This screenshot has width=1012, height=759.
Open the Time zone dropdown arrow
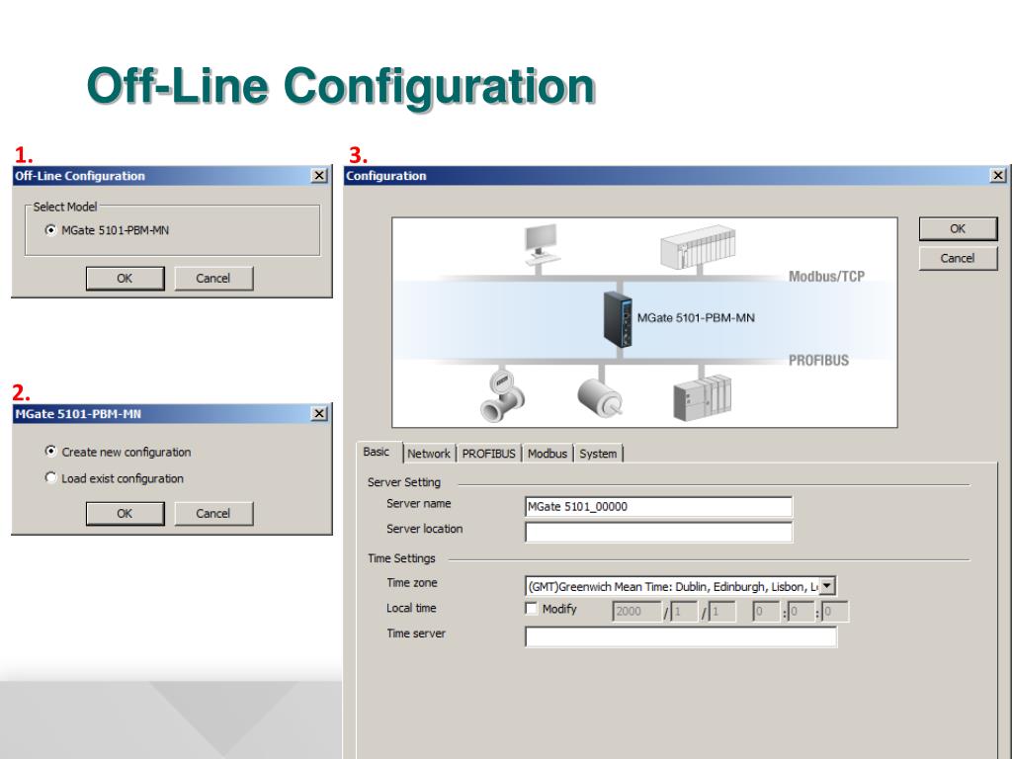pyautogui.click(x=827, y=586)
